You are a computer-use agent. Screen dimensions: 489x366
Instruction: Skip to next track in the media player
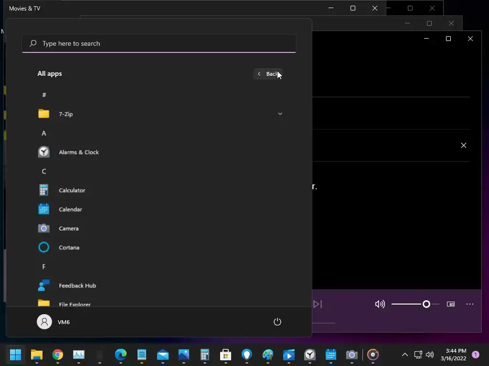[x=318, y=304]
